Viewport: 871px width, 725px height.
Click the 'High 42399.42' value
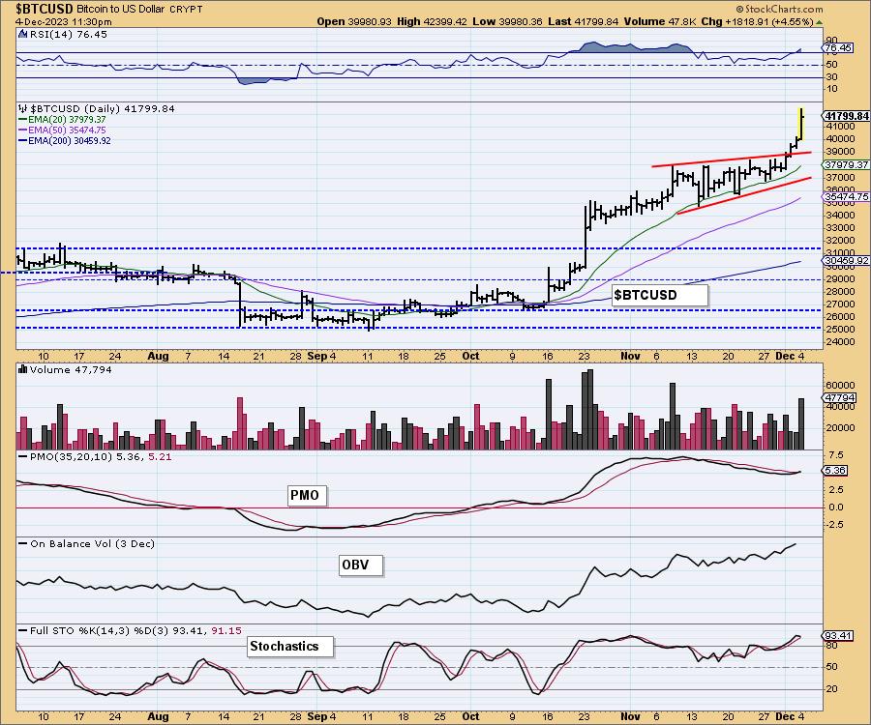pos(433,21)
